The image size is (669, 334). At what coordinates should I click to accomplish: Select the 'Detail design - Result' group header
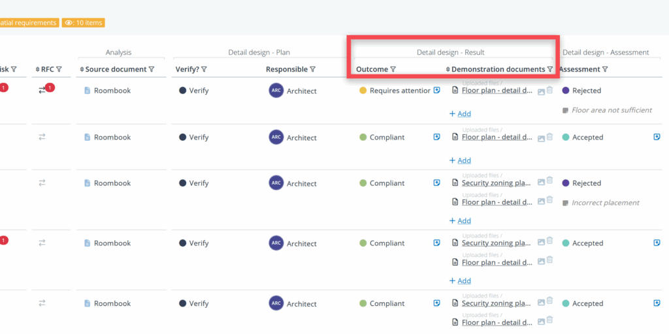point(451,52)
